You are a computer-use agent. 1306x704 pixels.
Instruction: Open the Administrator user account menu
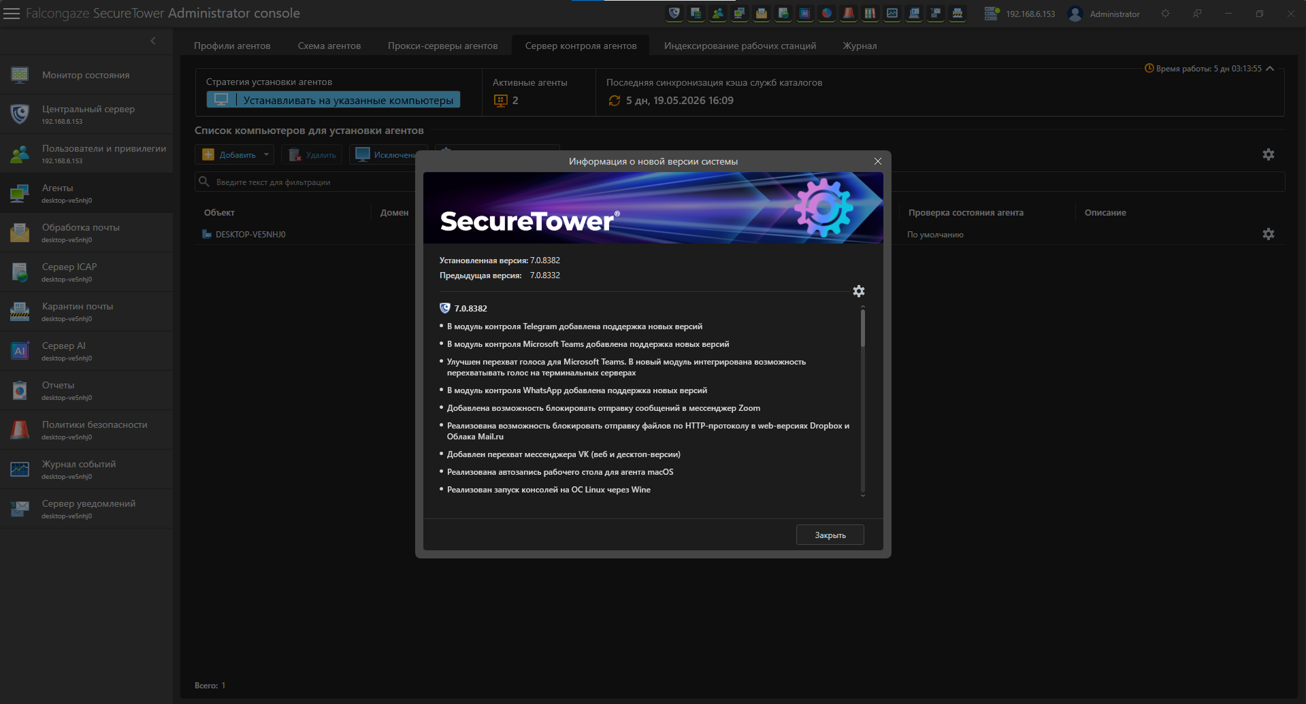(x=1104, y=14)
